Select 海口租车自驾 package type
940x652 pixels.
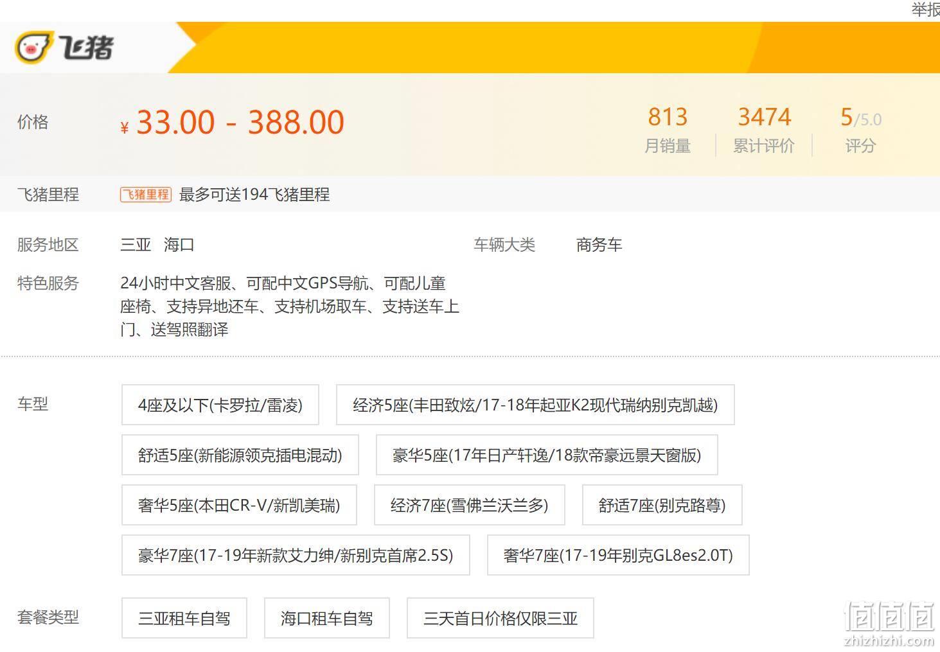pyautogui.click(x=327, y=618)
